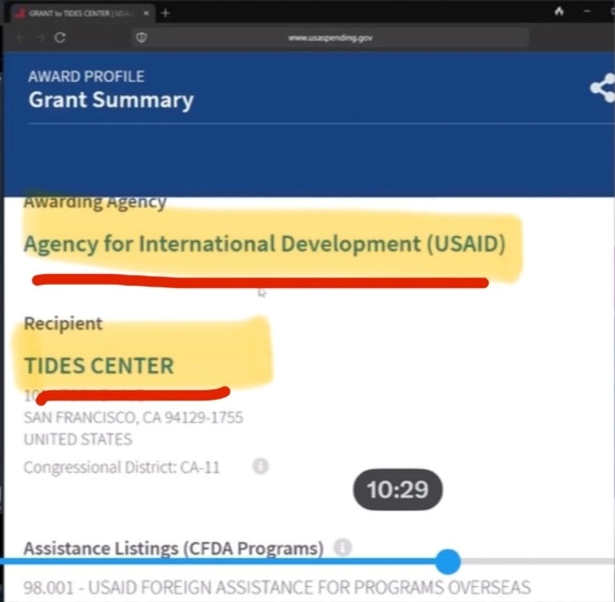
Task: Click the flame icon in browser title bar
Action: coord(559,11)
